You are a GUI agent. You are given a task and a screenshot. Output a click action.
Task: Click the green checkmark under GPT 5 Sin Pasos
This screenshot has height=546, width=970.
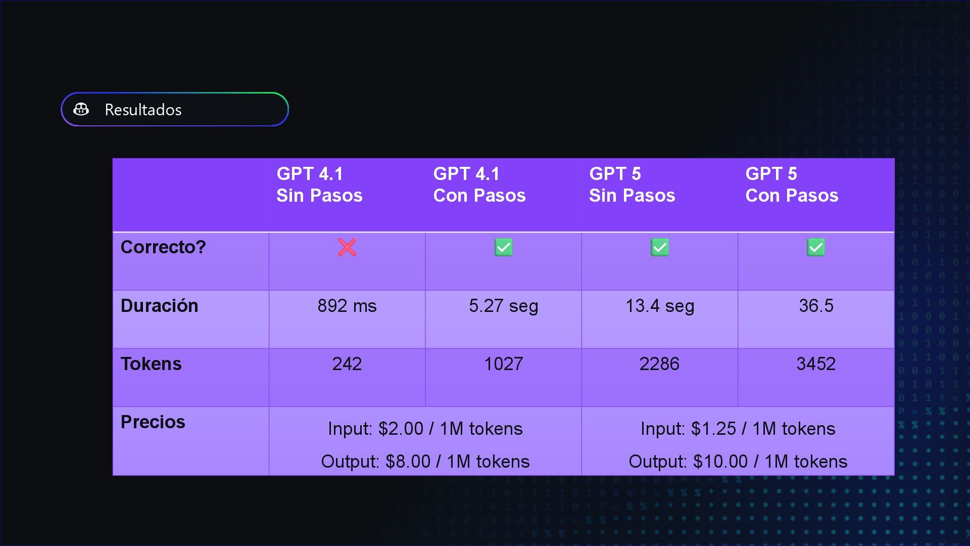point(659,247)
